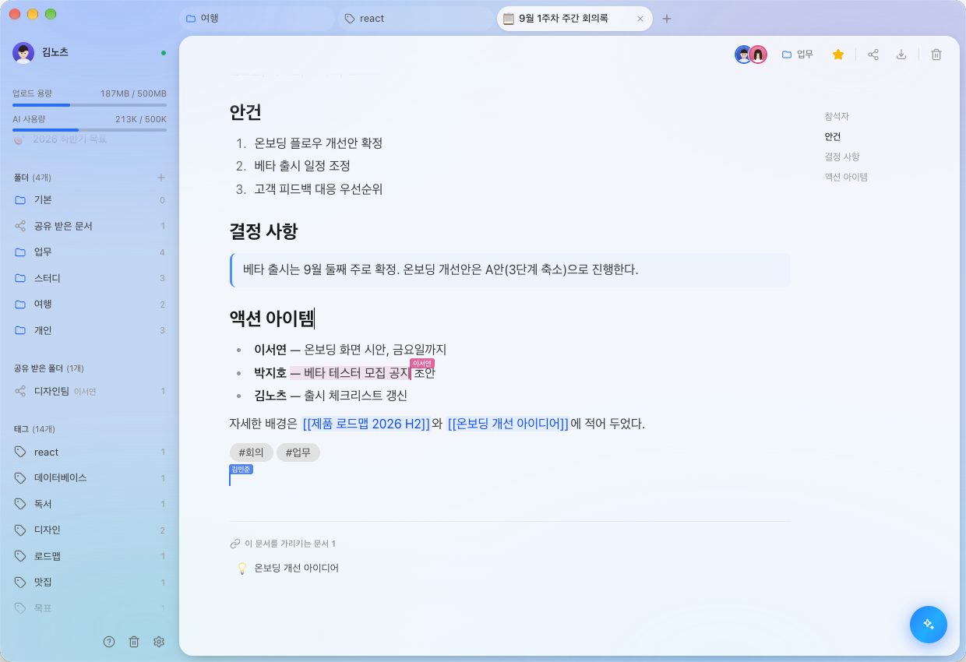The image size is (966, 662).
Task: Click the 온보딩 플로우 개선안 확정 item
Action: click(319, 143)
